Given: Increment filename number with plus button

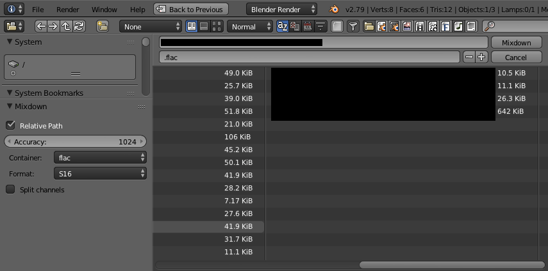Looking at the screenshot, I should click(481, 57).
